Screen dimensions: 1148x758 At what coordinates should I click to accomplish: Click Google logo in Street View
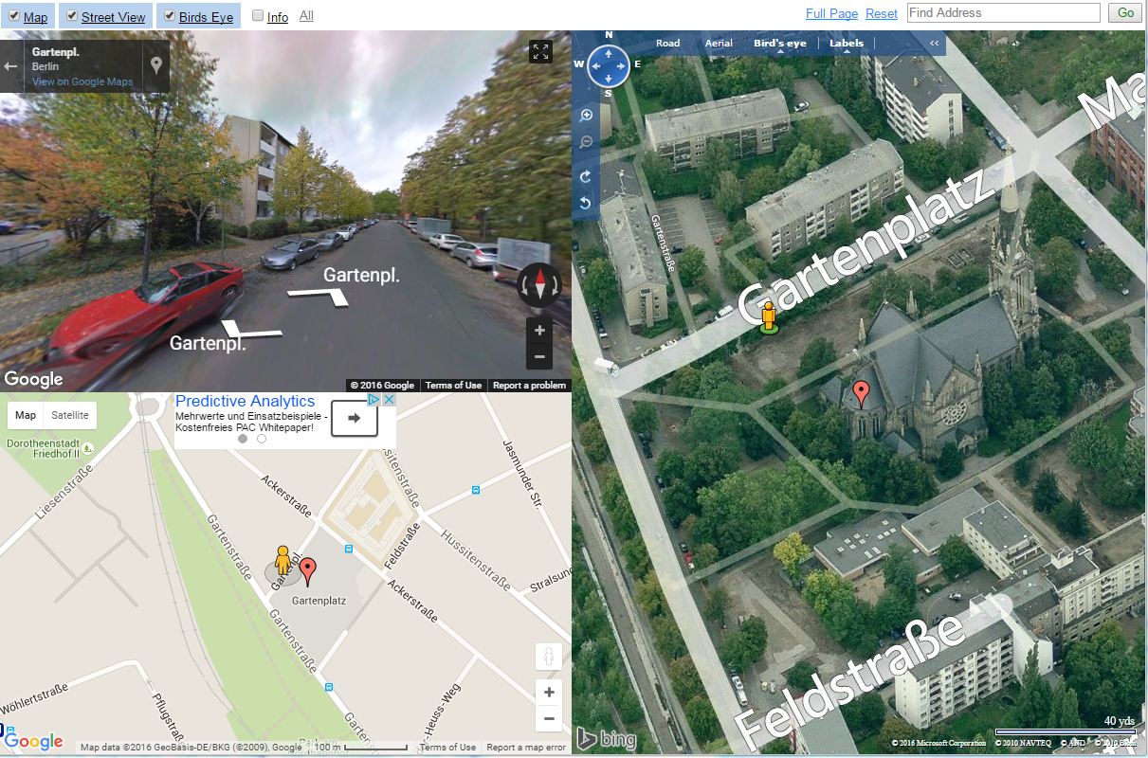pyautogui.click(x=33, y=379)
